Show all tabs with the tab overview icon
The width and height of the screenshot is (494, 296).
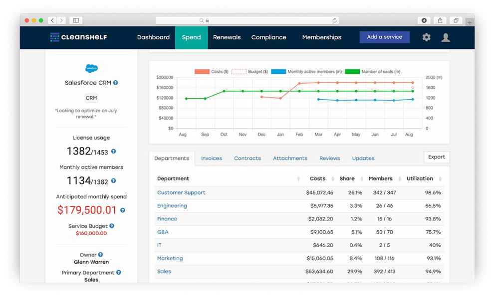[x=456, y=20]
